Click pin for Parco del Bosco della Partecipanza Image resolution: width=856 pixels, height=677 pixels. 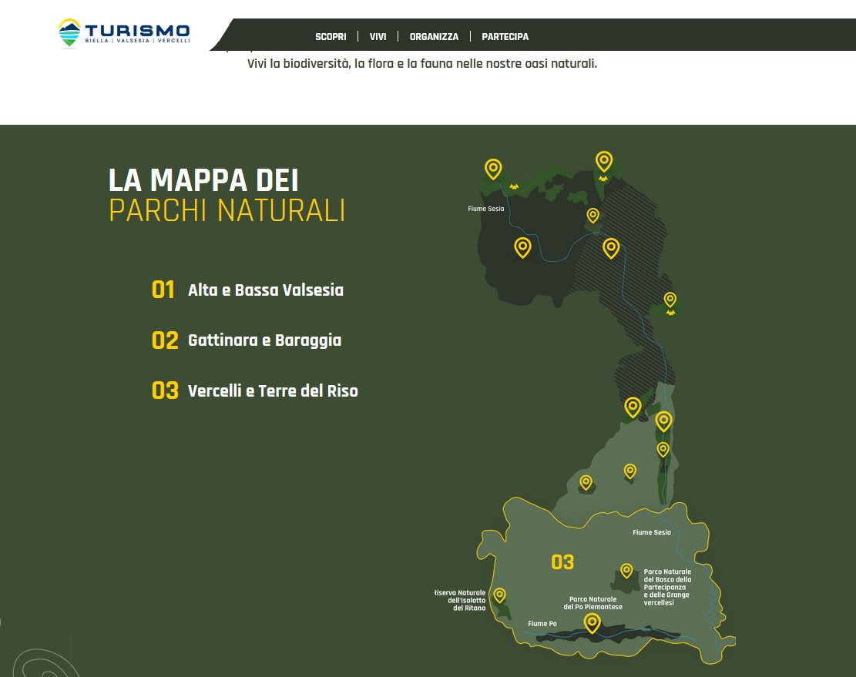[x=626, y=570]
